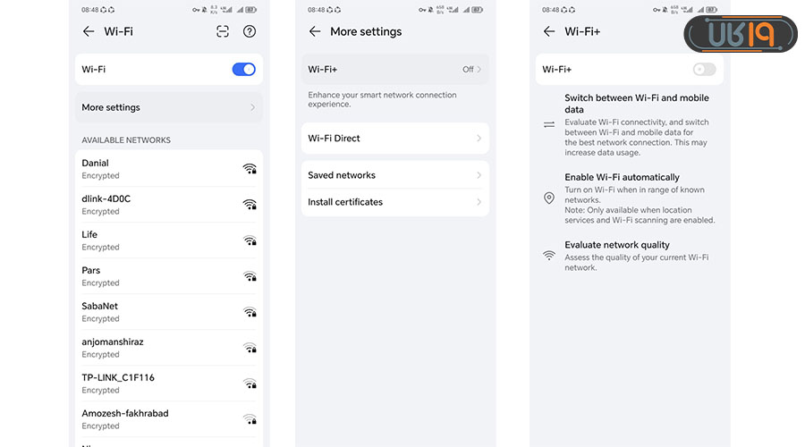This screenshot has width=805, height=447.
Task: Open the Wi-Fi Direct option
Action: coord(394,139)
